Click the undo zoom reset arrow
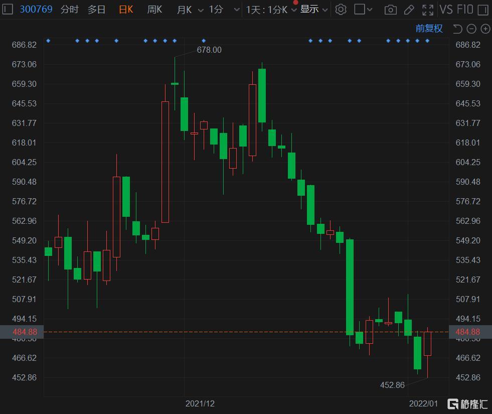 coord(457,29)
